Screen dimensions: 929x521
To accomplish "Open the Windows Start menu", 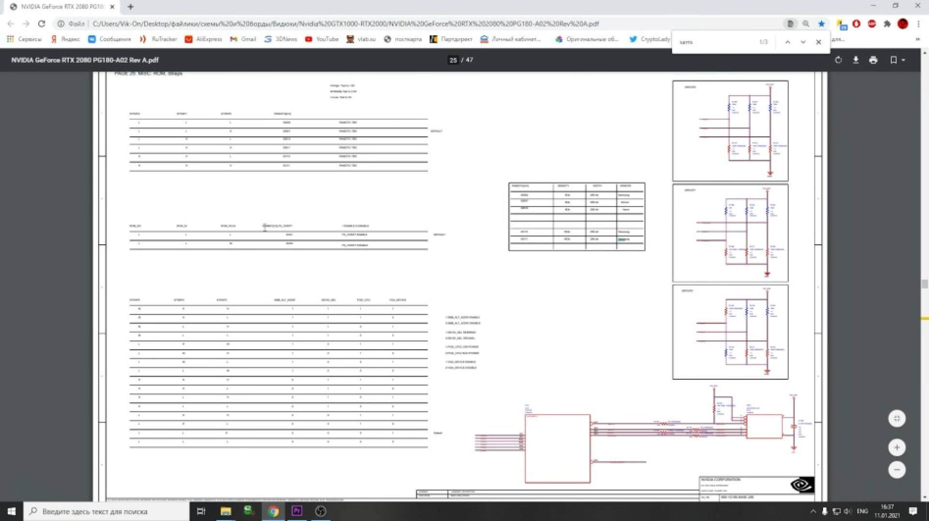I will pos(12,511).
